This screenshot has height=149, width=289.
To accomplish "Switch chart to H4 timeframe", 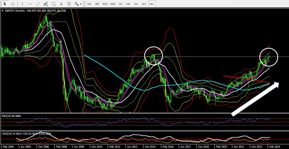I will [128, 4].
